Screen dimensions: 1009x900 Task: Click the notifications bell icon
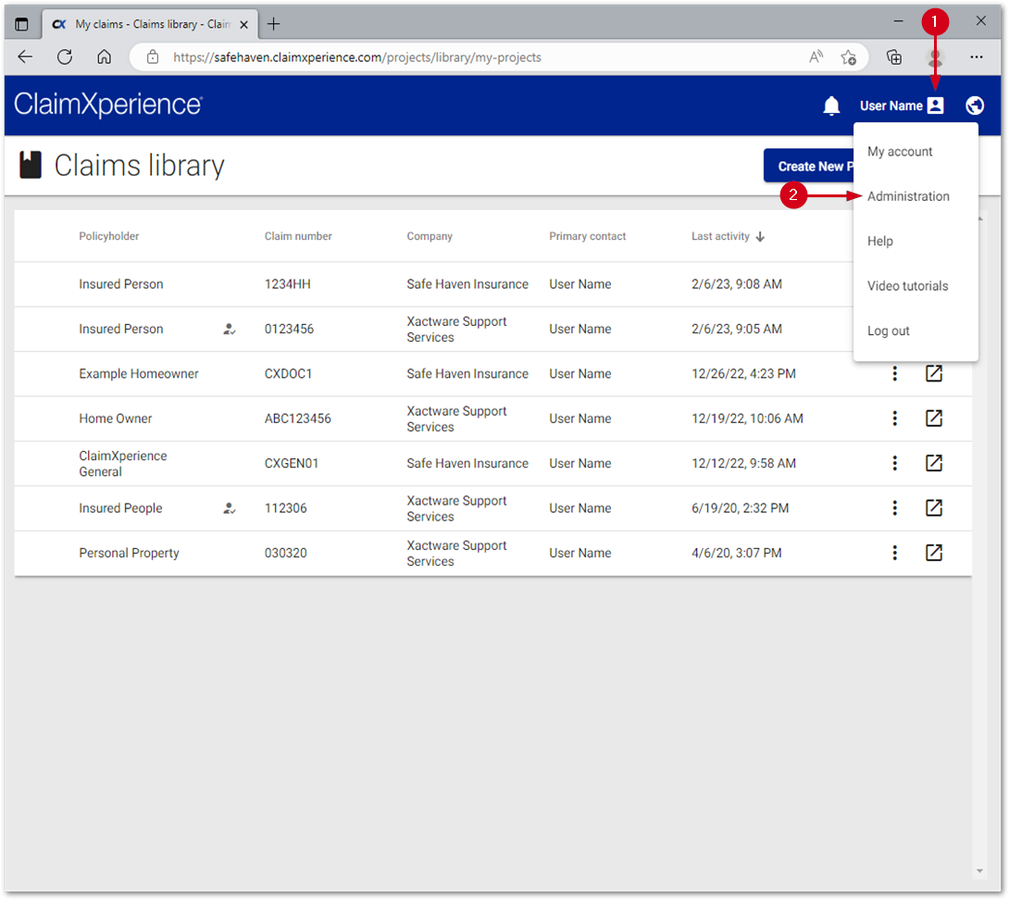coord(831,106)
